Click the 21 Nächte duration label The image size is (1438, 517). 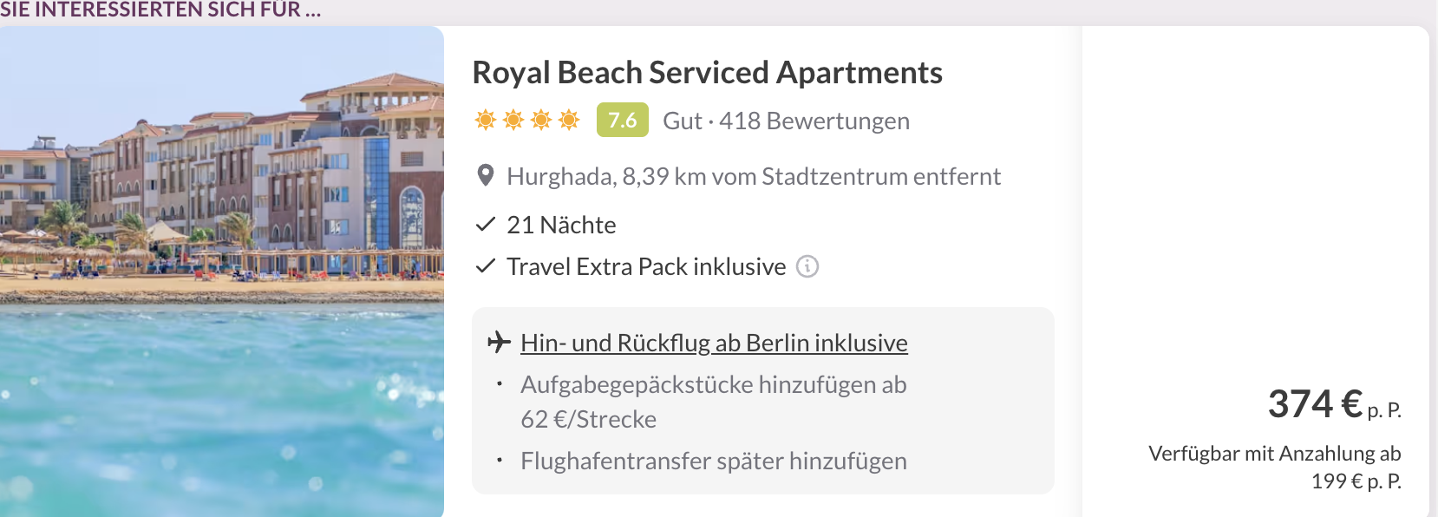[561, 225]
